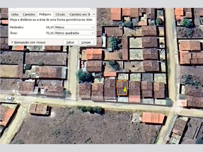203x152 pixels.
Task: Click the area value 70,16
Action: pyautogui.click(x=49, y=33)
